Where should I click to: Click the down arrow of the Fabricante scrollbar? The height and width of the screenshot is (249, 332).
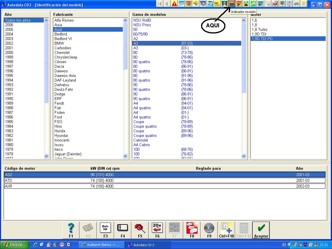coord(125,156)
